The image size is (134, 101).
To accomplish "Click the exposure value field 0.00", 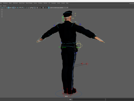I will (40, 8).
